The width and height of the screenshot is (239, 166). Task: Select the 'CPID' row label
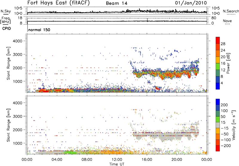[7, 28]
